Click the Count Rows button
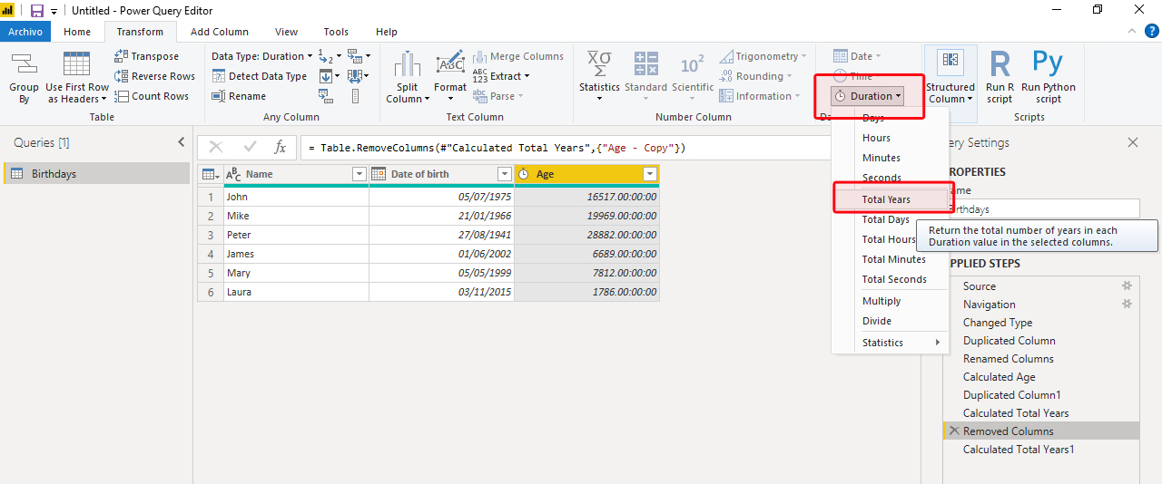Image resolution: width=1162 pixels, height=484 pixels. click(x=152, y=96)
